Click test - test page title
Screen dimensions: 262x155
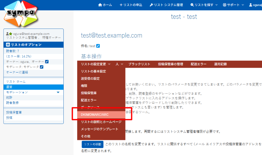point(184,17)
